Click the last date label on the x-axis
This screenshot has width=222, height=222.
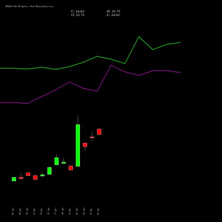tap(98, 212)
